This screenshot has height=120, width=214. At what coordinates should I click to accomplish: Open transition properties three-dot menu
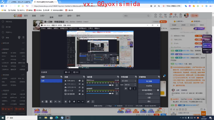135,89
